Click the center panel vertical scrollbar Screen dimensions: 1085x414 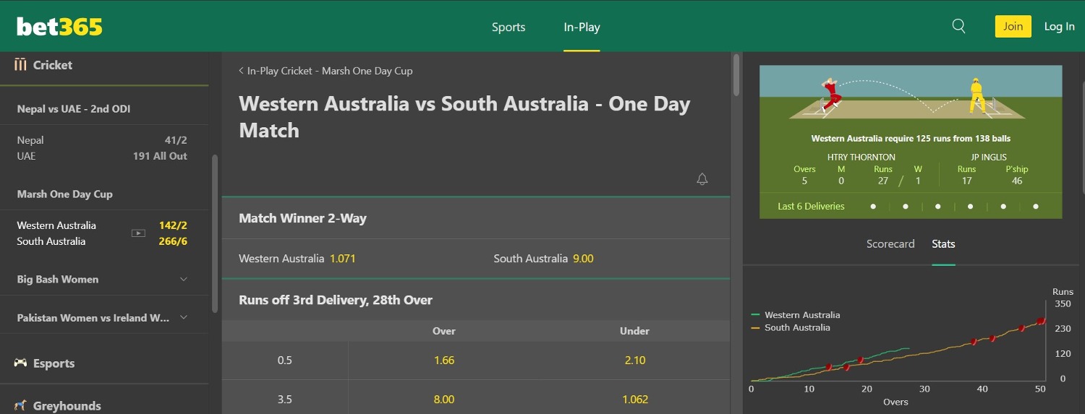pos(736,75)
